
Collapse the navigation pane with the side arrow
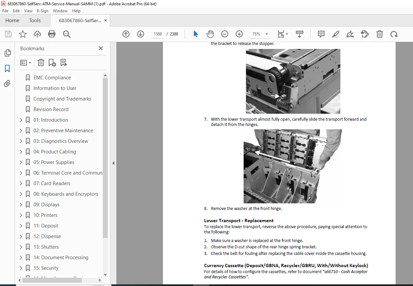coord(113,163)
